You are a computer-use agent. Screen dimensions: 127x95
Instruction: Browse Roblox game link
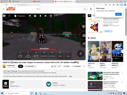tap(15, 86)
